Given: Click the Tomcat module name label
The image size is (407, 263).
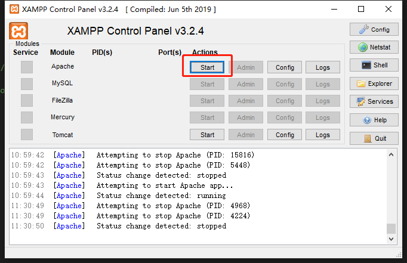Looking at the screenshot, I should click(x=63, y=135).
